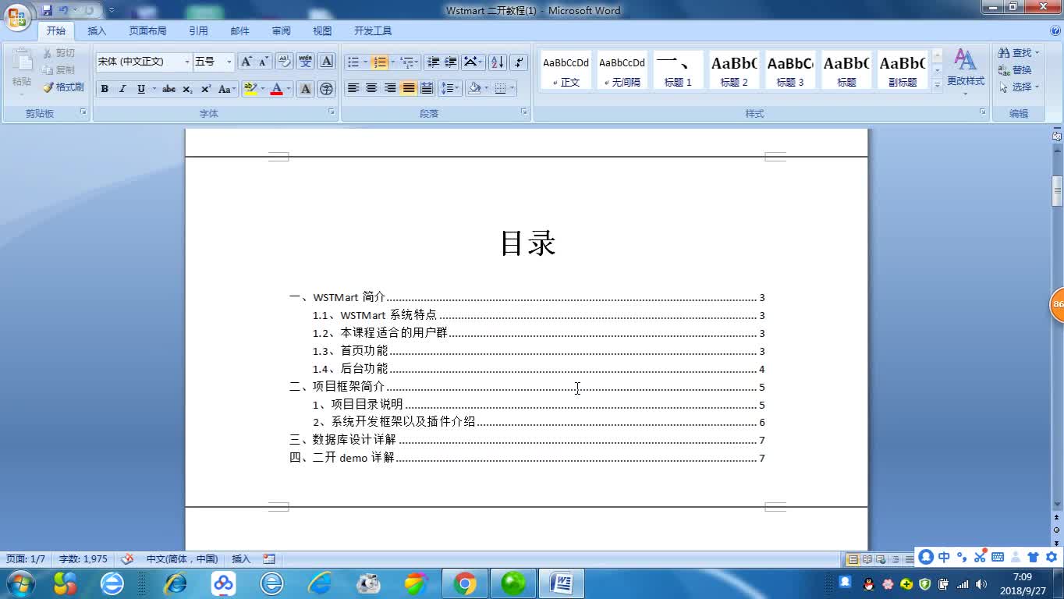Apply the 无间隔 style
This screenshot has height=599, width=1064.
coord(622,70)
